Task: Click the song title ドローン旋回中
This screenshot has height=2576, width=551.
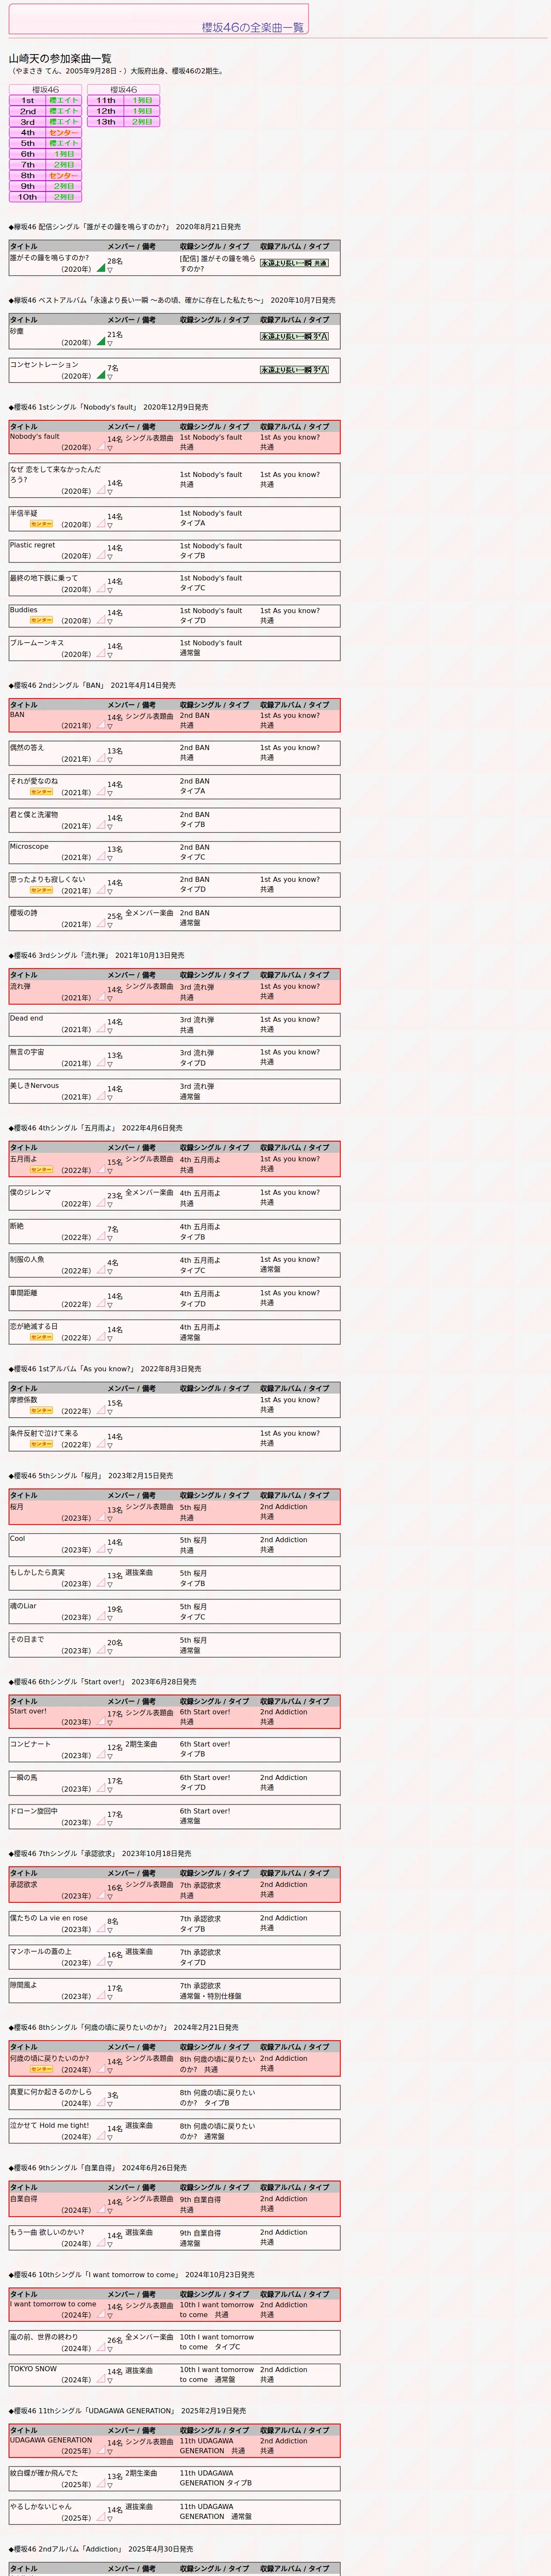Action: [34, 1811]
